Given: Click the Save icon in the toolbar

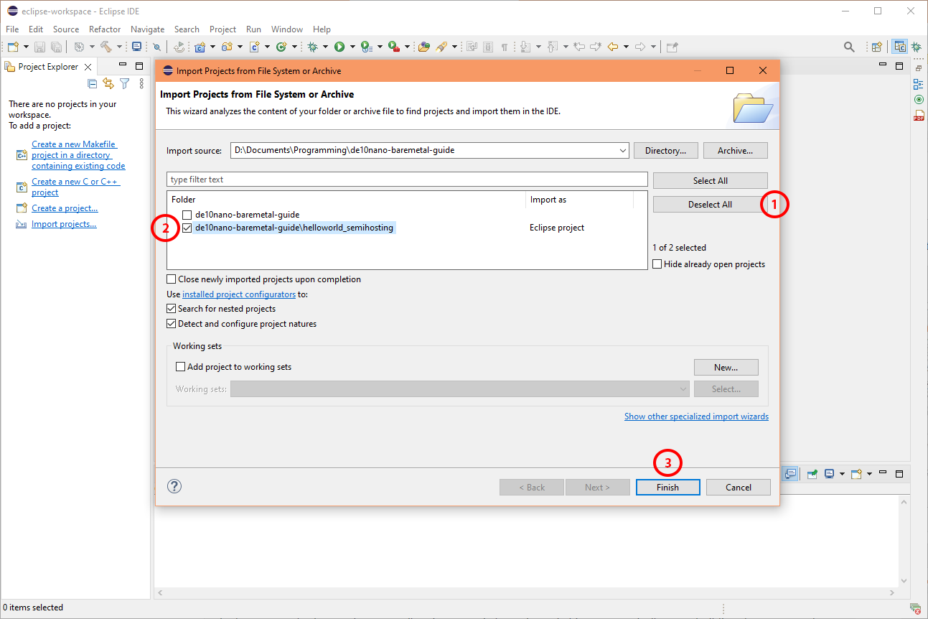Looking at the screenshot, I should click(38, 46).
